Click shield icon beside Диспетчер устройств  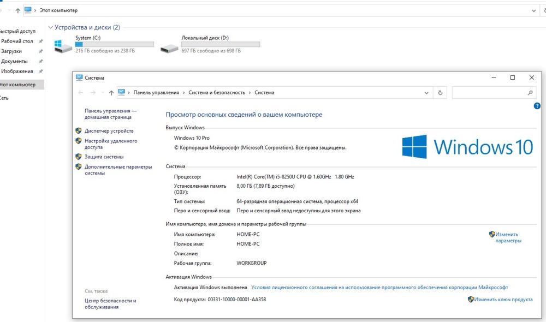pos(78,130)
